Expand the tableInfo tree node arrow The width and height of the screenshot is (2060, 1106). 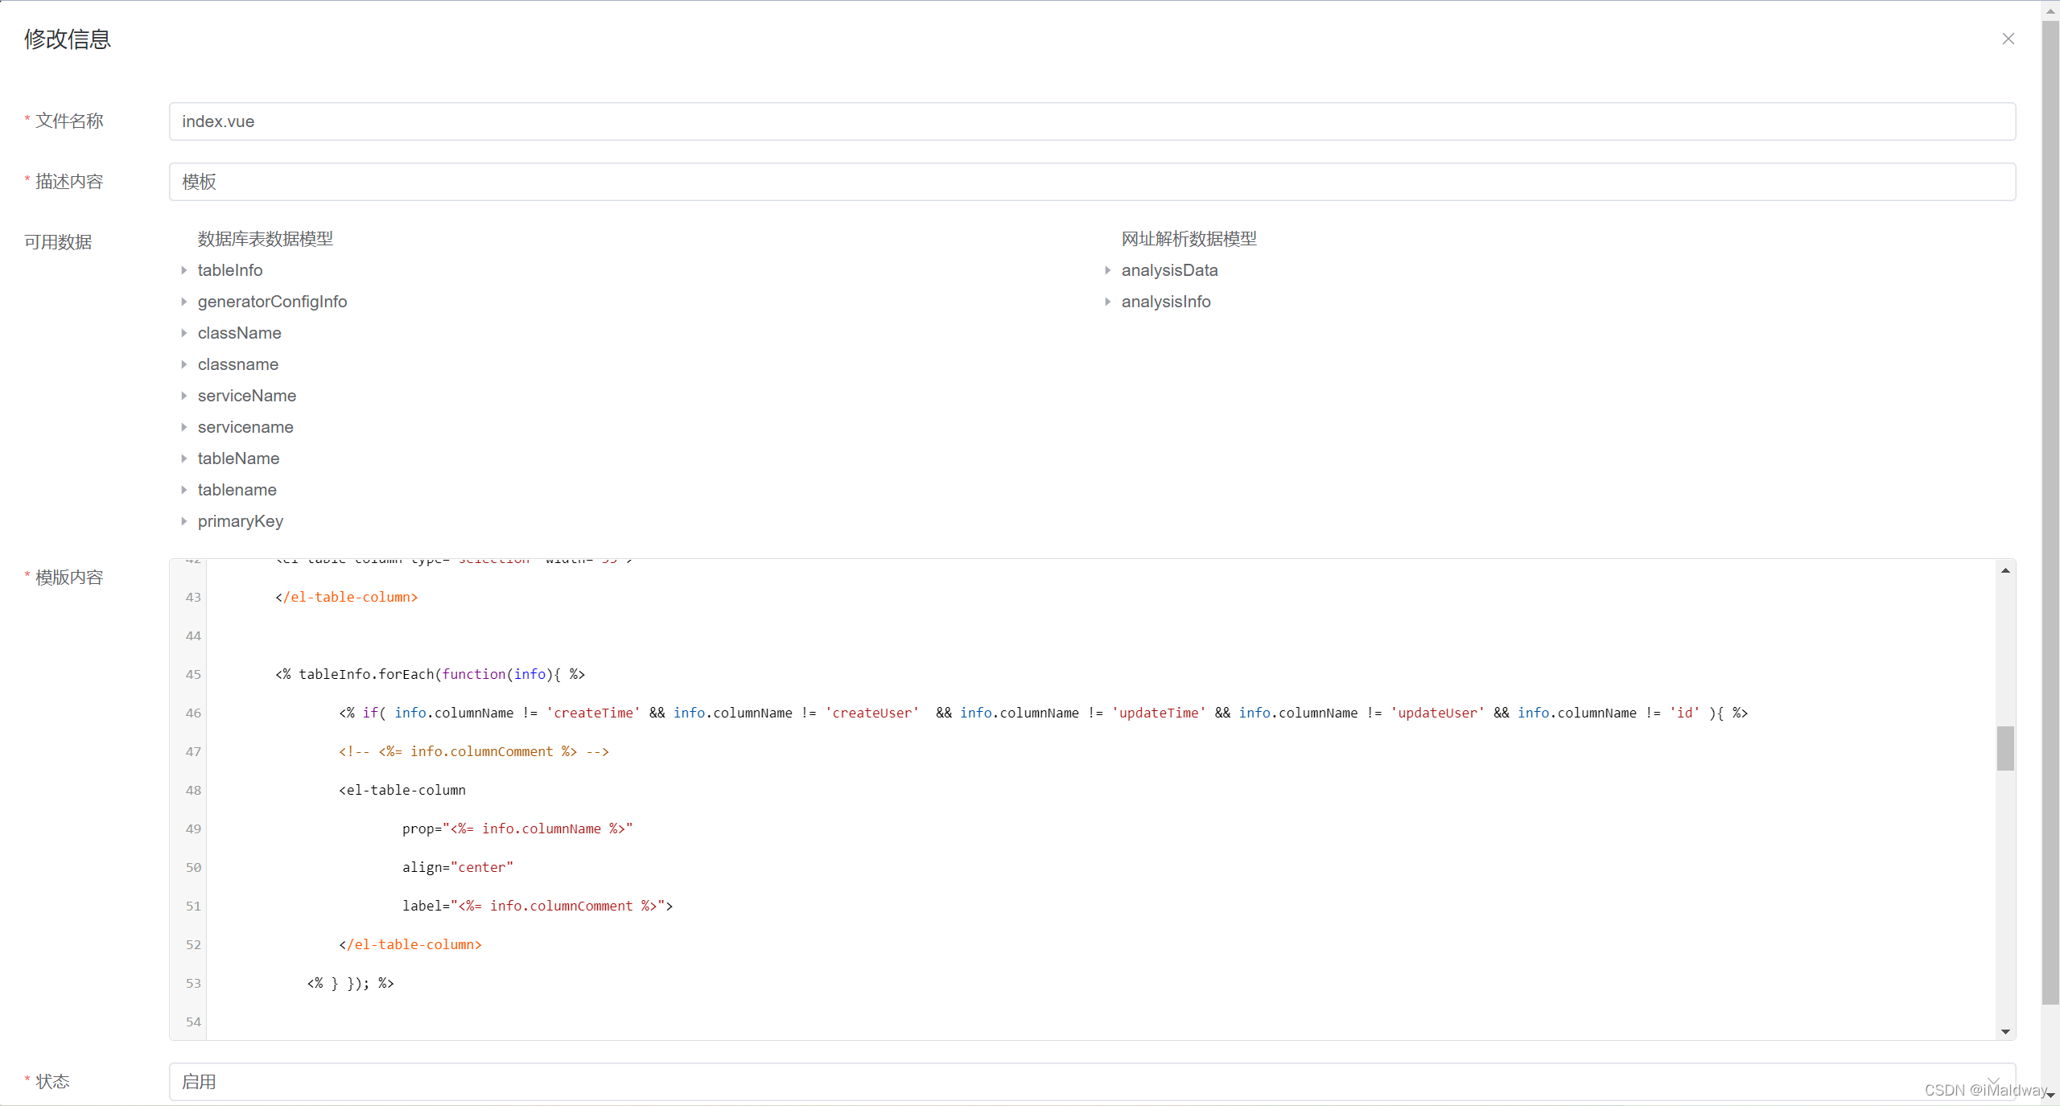tap(184, 270)
